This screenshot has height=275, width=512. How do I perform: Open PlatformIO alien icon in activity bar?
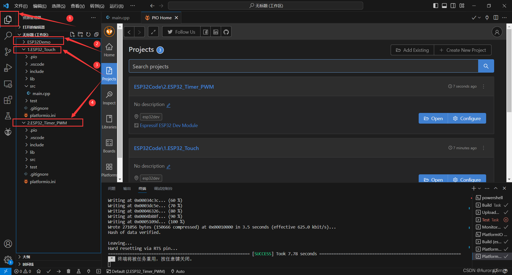8,132
